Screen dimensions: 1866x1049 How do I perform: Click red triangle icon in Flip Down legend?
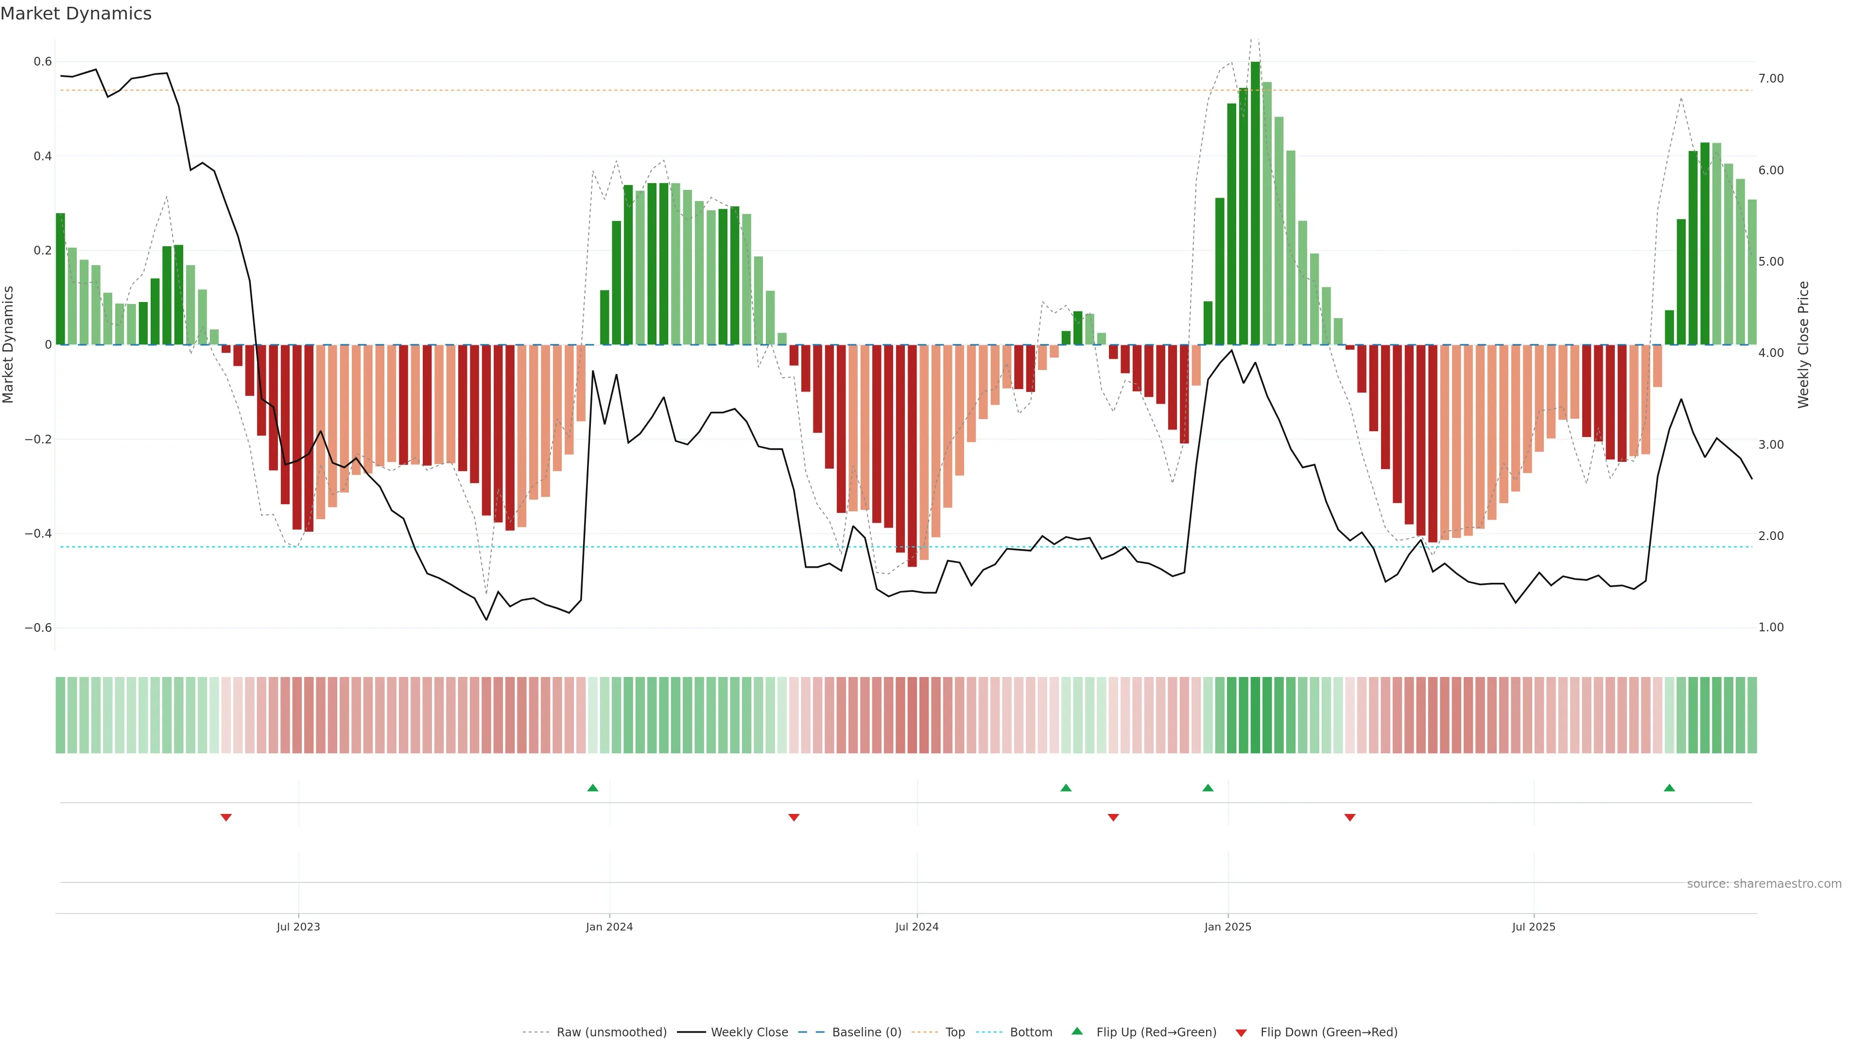(1241, 1032)
